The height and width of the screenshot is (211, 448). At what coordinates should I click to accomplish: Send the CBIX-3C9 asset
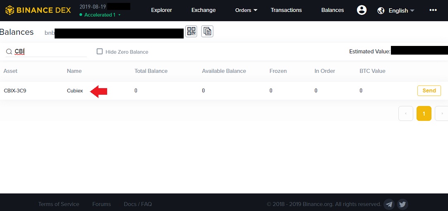coord(429,91)
